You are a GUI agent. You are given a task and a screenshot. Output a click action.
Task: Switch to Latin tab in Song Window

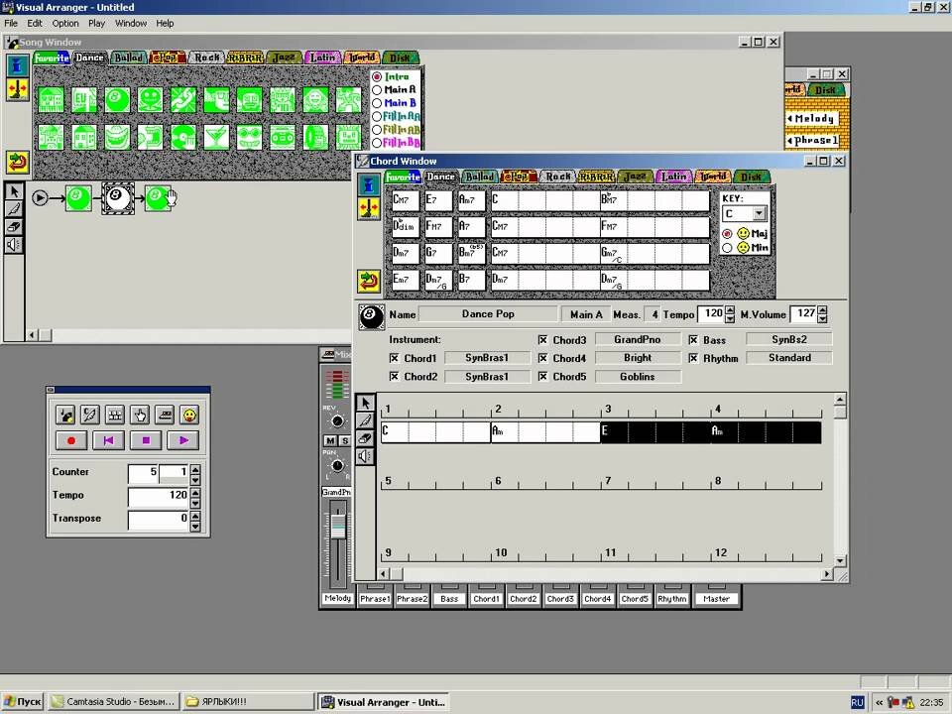click(x=322, y=58)
